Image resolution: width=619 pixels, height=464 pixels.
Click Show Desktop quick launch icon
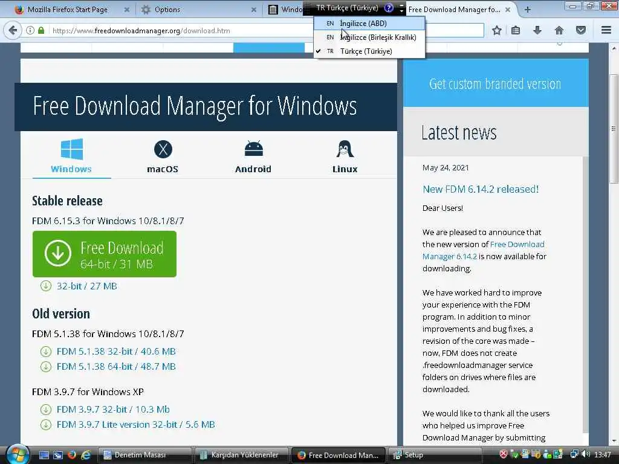[44, 455]
